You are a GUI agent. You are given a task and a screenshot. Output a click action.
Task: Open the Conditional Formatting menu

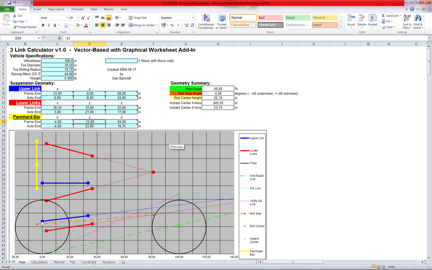[206, 21]
